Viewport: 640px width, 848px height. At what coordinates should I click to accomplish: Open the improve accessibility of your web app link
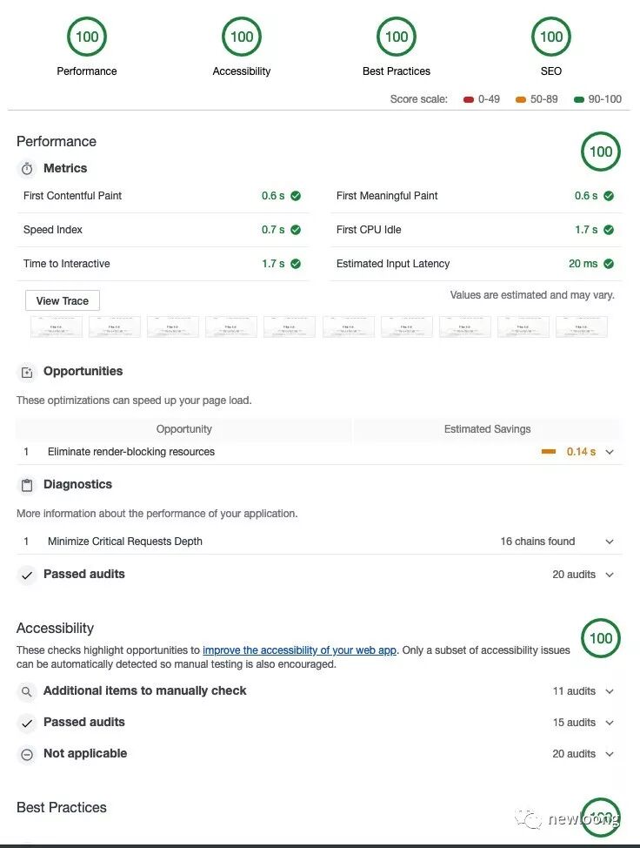(299, 650)
